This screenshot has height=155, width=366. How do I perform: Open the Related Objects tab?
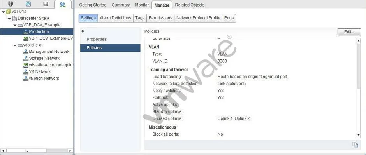pyautogui.click(x=190, y=5)
